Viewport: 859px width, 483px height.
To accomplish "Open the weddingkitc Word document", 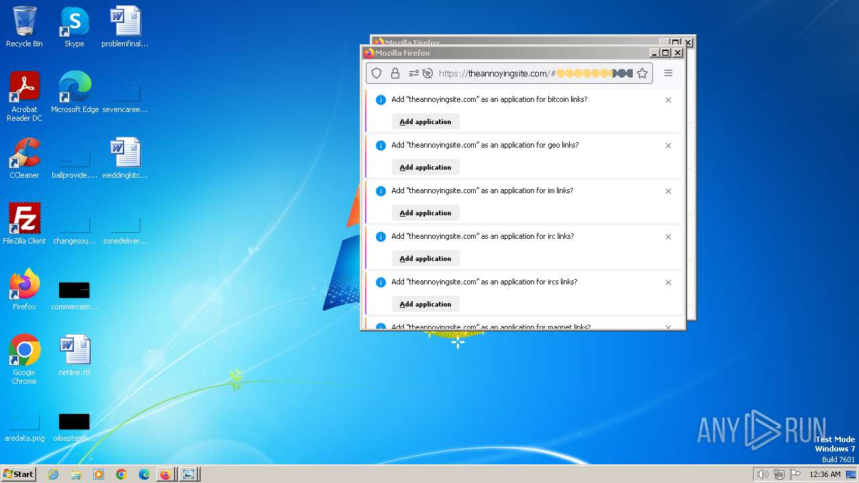I will (125, 159).
